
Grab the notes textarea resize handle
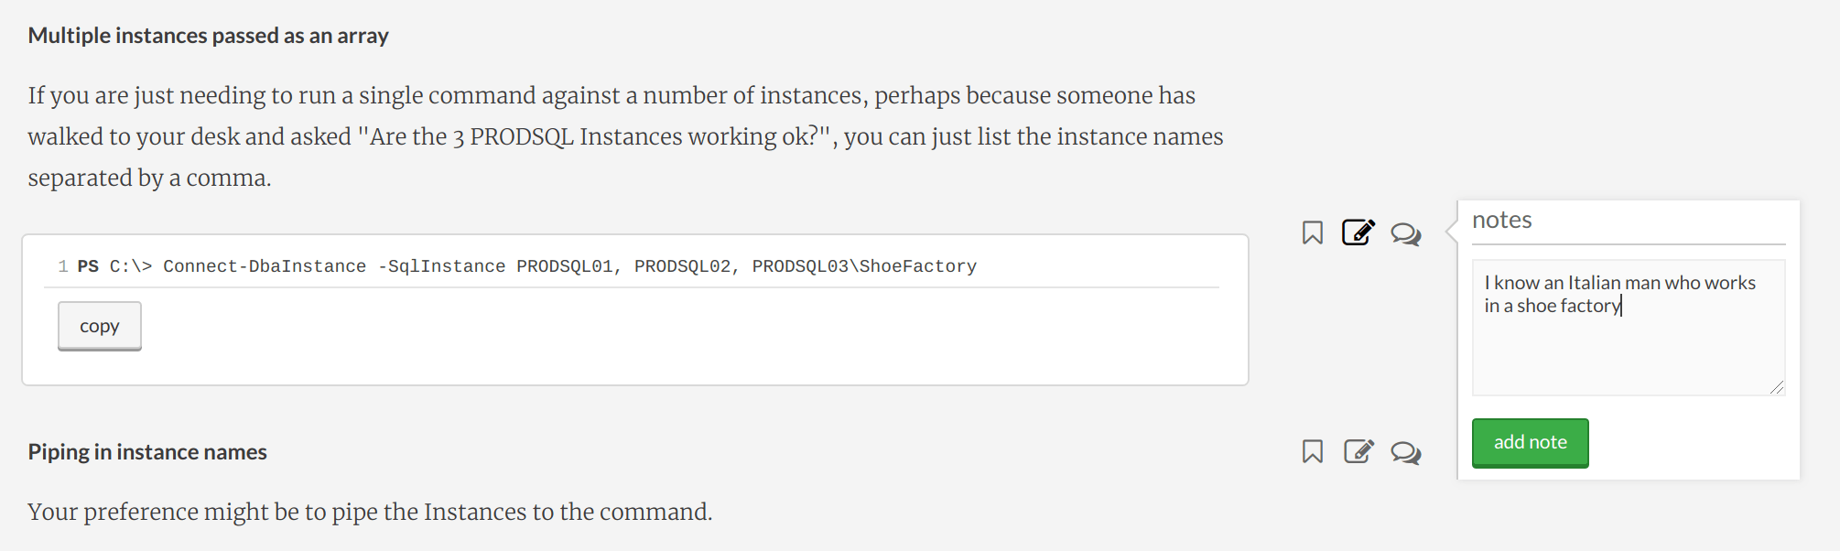coord(1777,387)
